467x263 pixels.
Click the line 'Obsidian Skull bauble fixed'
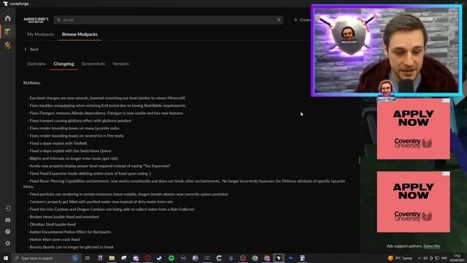[x=52, y=224]
